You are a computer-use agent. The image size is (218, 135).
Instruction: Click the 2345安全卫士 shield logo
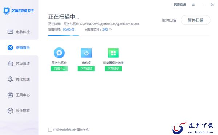tap(7, 11)
